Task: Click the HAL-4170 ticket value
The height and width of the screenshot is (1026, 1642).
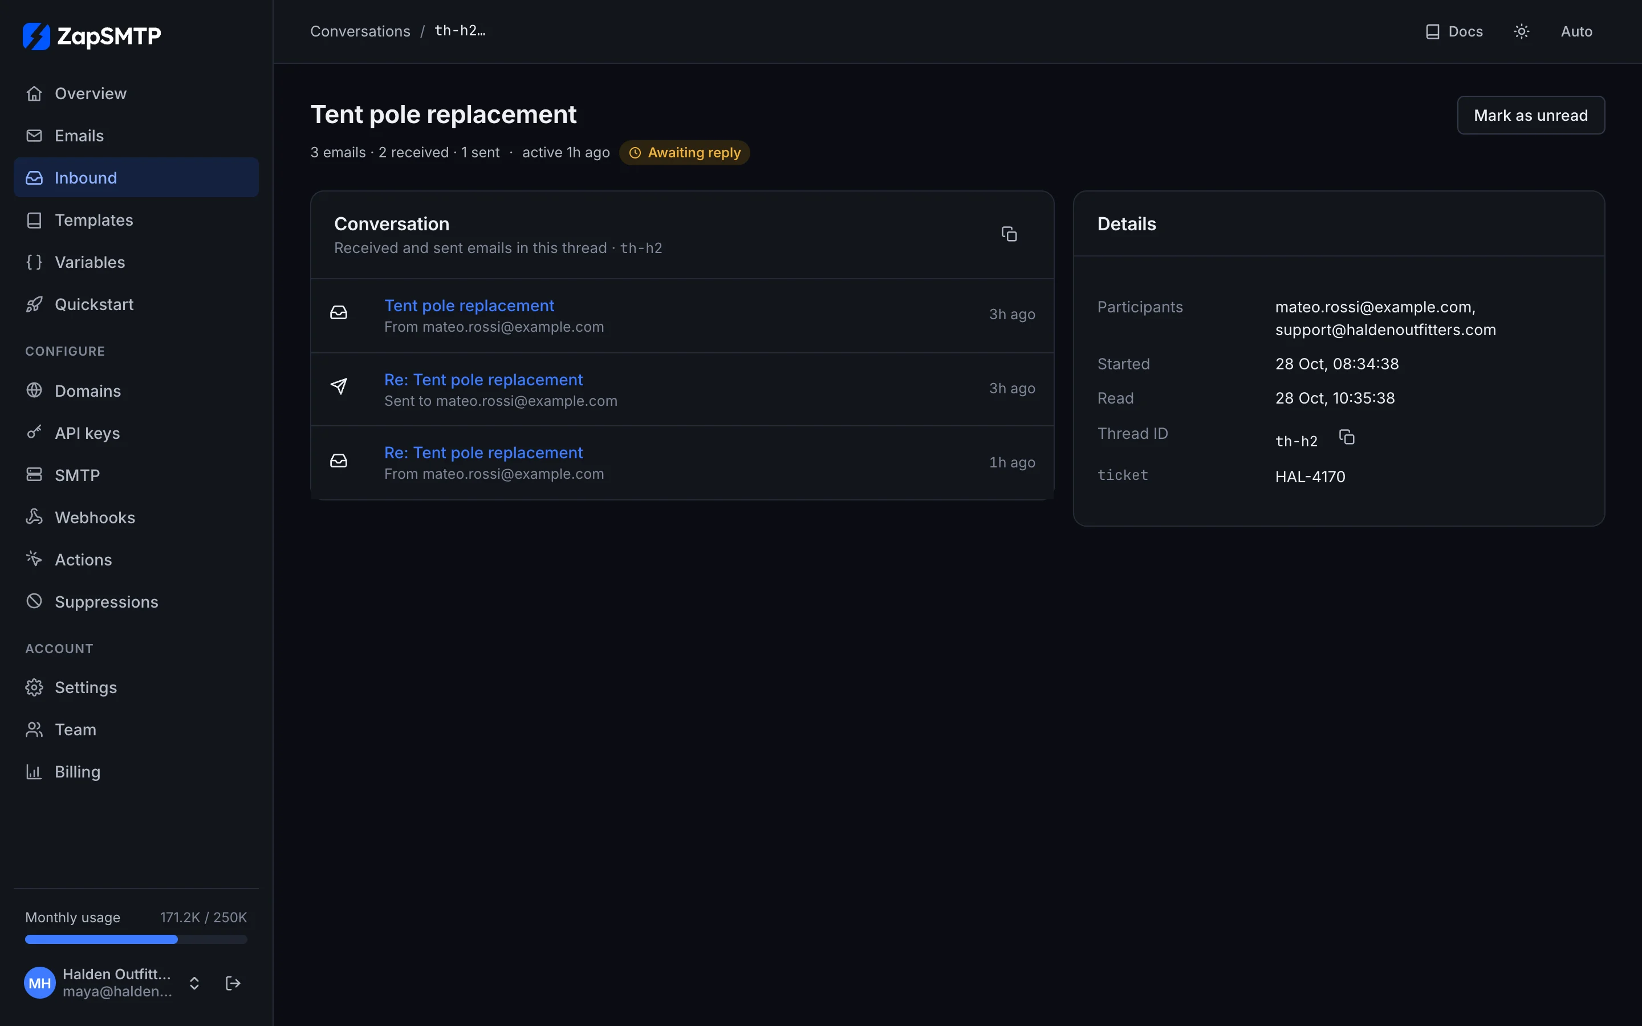Action: [1310, 477]
